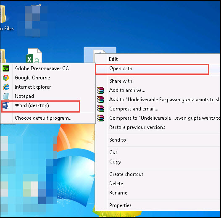This screenshot has width=221, height=218.
Task: Click Choose default program...
Action: click(x=48, y=118)
